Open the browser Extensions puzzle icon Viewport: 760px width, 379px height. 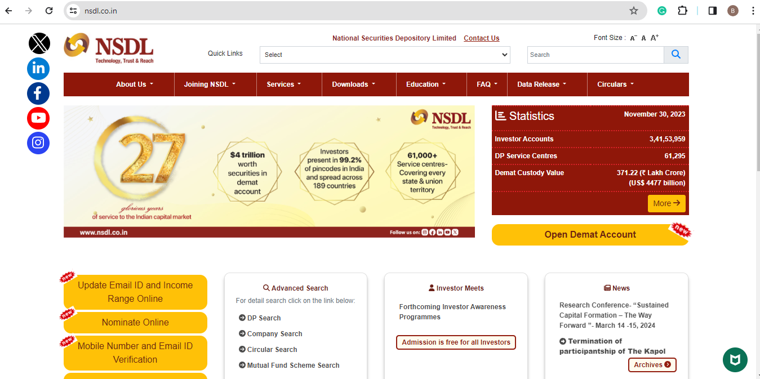(x=682, y=11)
